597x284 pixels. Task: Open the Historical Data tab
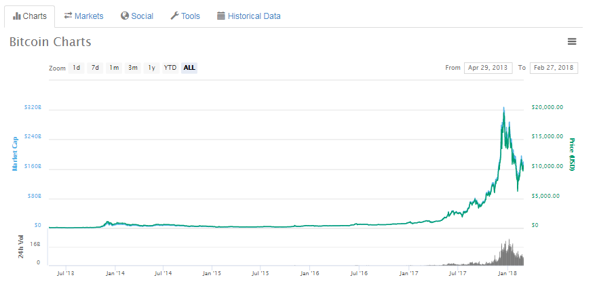(254, 16)
